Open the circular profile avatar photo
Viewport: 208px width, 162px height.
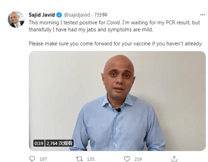click(16, 19)
